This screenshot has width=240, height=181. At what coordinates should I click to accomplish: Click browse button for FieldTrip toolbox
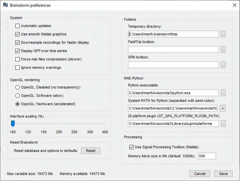pyautogui.click(x=223, y=49)
